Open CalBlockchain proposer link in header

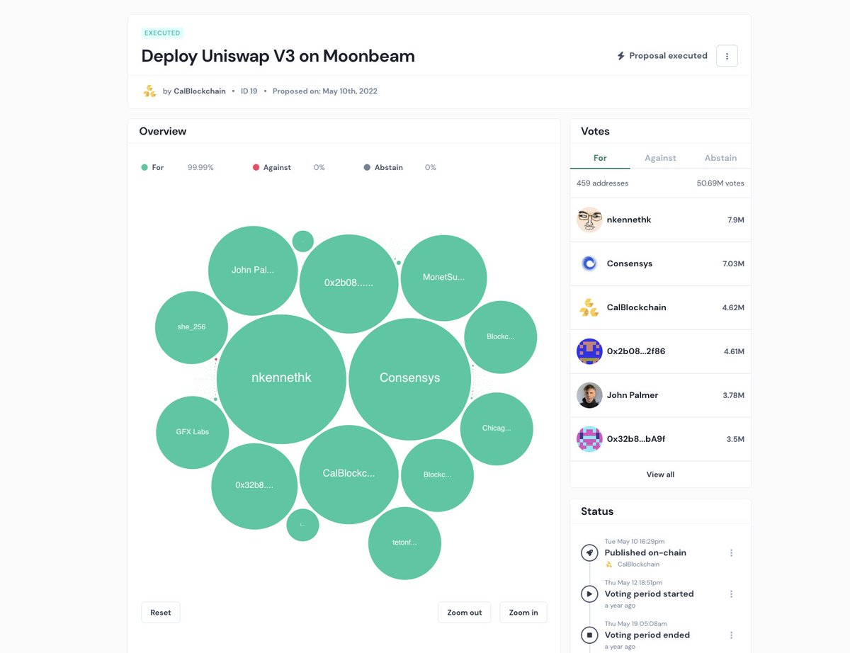pos(200,91)
